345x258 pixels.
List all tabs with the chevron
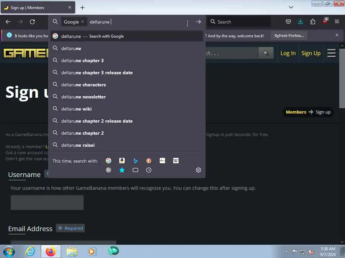pyautogui.click(x=291, y=7)
